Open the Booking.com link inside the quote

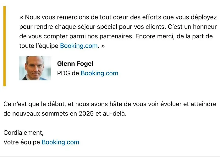pos(79,46)
